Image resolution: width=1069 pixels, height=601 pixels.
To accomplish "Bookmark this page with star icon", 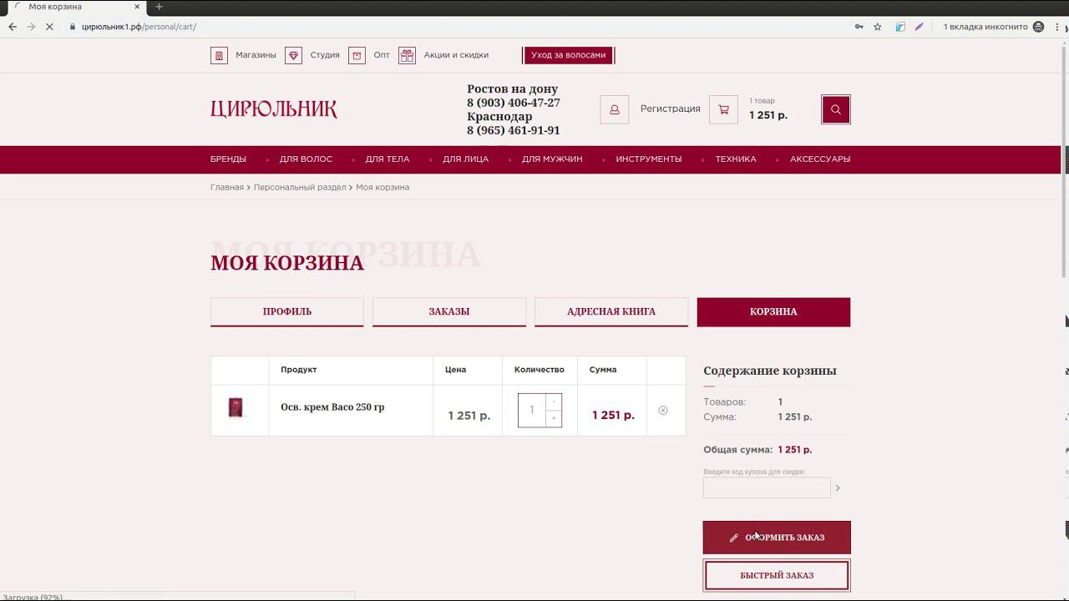I will [x=878, y=27].
